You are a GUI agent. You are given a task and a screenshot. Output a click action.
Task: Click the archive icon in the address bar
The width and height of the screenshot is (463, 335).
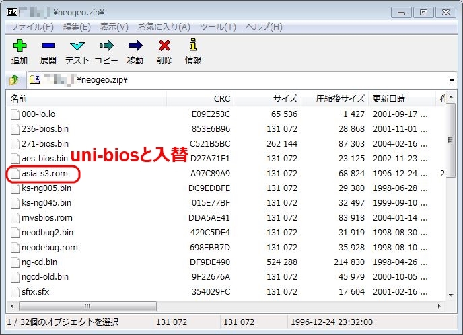[x=35, y=79]
